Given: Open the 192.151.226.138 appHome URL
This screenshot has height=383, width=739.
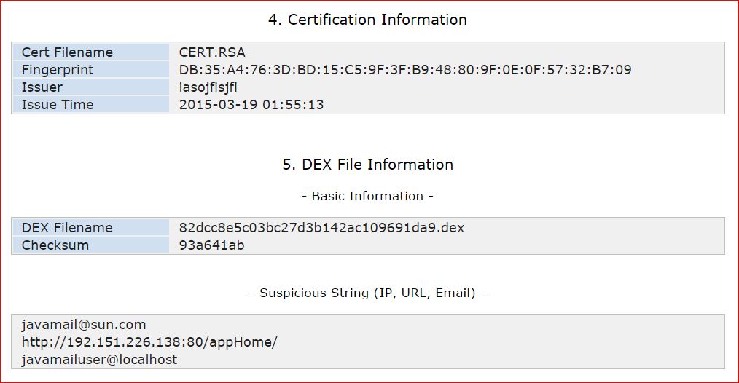Looking at the screenshot, I should 149,342.
